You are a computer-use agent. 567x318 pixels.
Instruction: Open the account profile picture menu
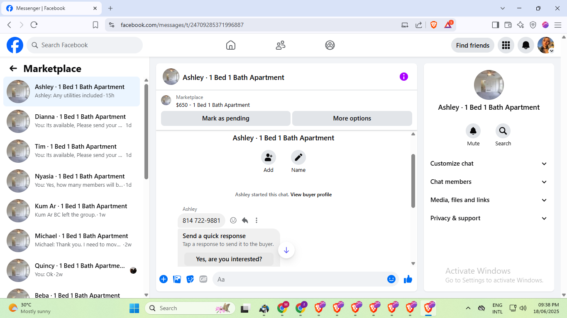tap(546, 45)
